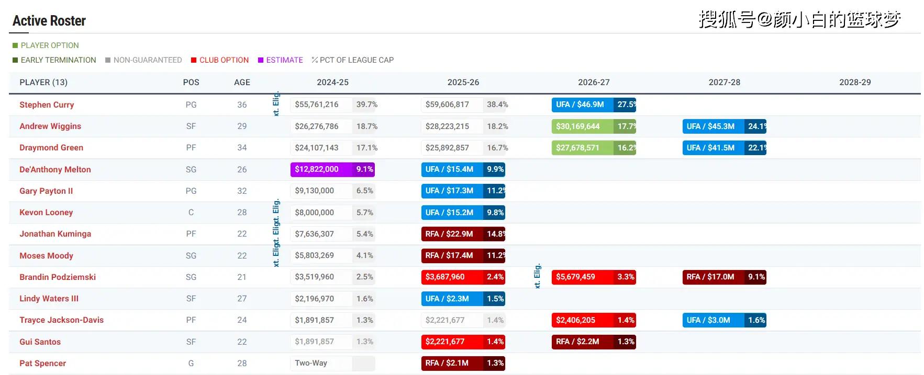Click Podziemski's $5,679,459 club option cell
This screenshot has height=375, width=924.
tap(594, 277)
